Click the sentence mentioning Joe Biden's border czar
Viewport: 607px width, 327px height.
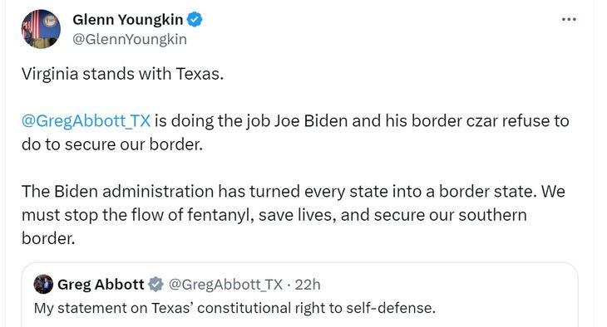click(x=295, y=133)
